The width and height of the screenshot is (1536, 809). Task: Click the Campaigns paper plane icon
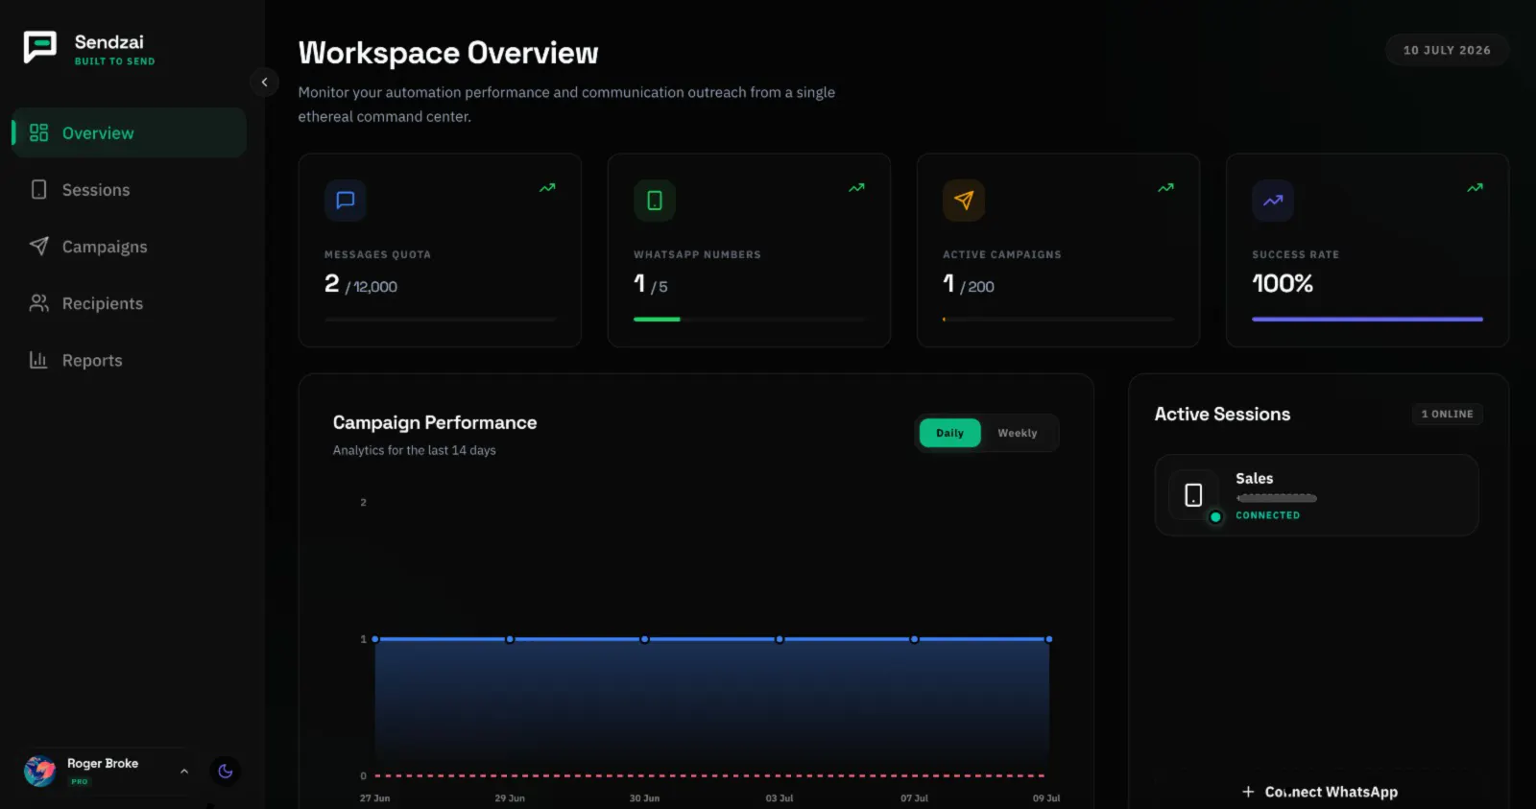38,247
